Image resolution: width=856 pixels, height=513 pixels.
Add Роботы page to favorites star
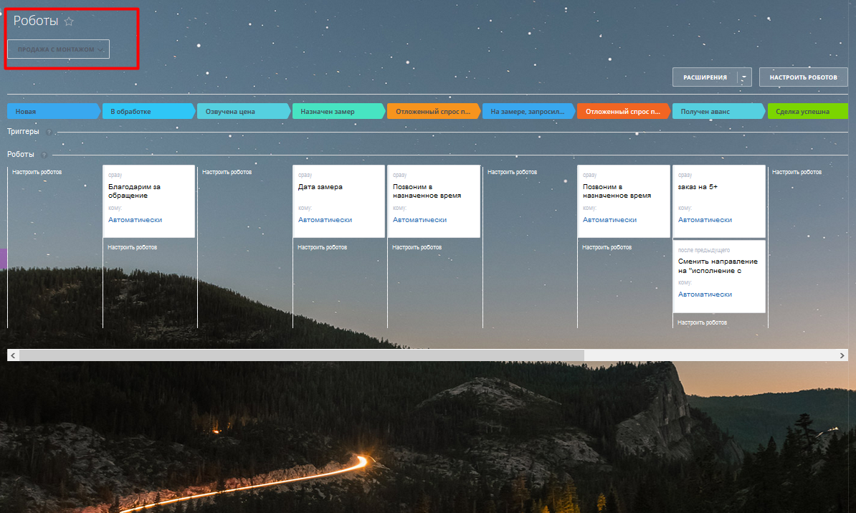click(x=69, y=21)
